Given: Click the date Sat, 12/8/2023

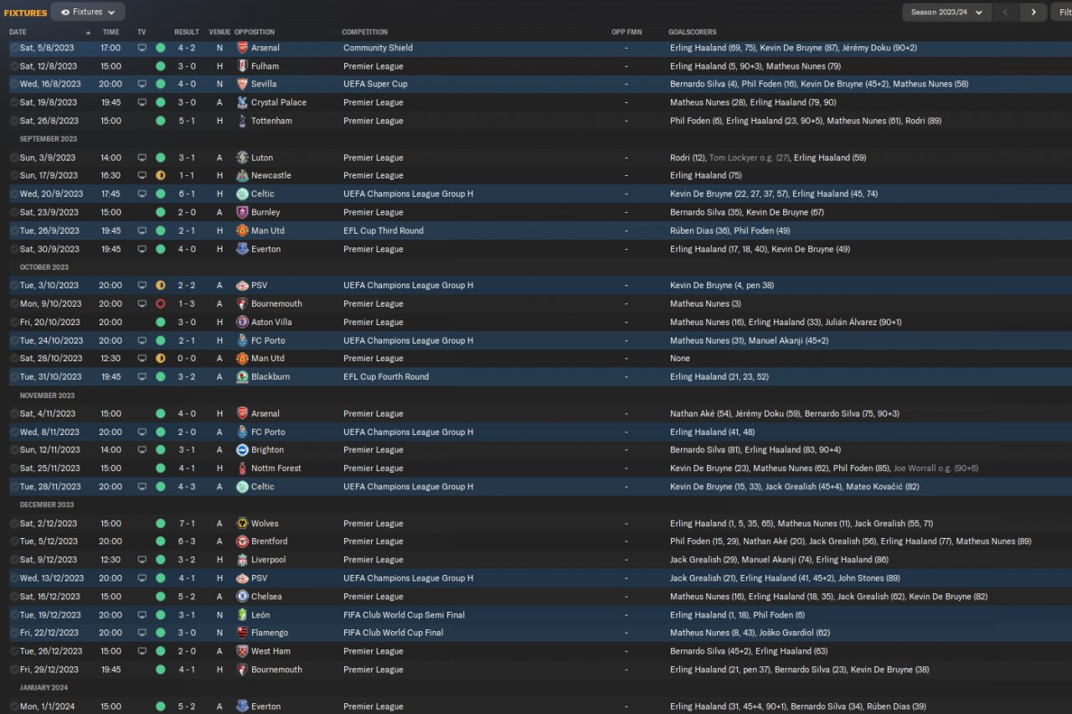Looking at the screenshot, I should point(49,66).
